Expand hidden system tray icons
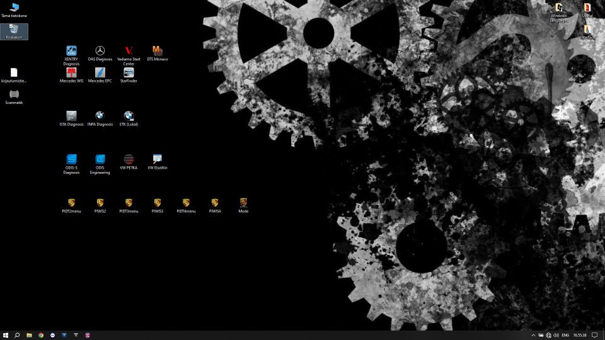Viewport: 605px width, 340px height. point(533,336)
